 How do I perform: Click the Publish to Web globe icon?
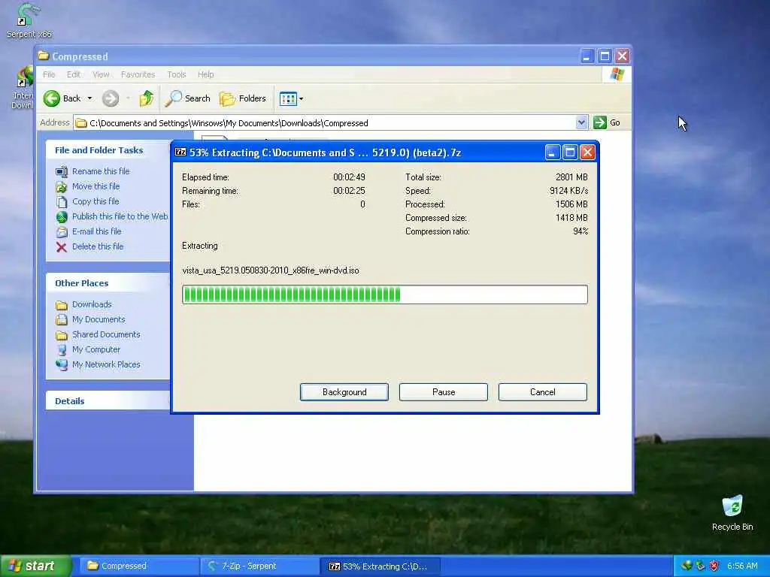coord(62,217)
